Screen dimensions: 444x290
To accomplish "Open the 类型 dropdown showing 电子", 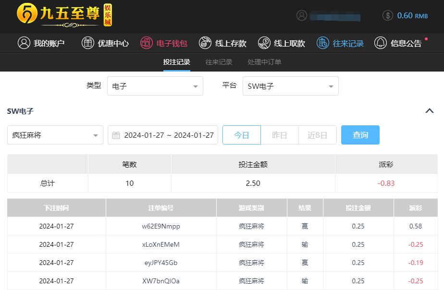I will point(155,86).
